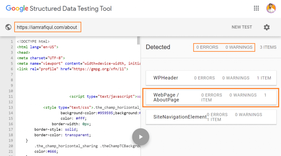
Task: Open the account profile avatar
Action: 271,8
